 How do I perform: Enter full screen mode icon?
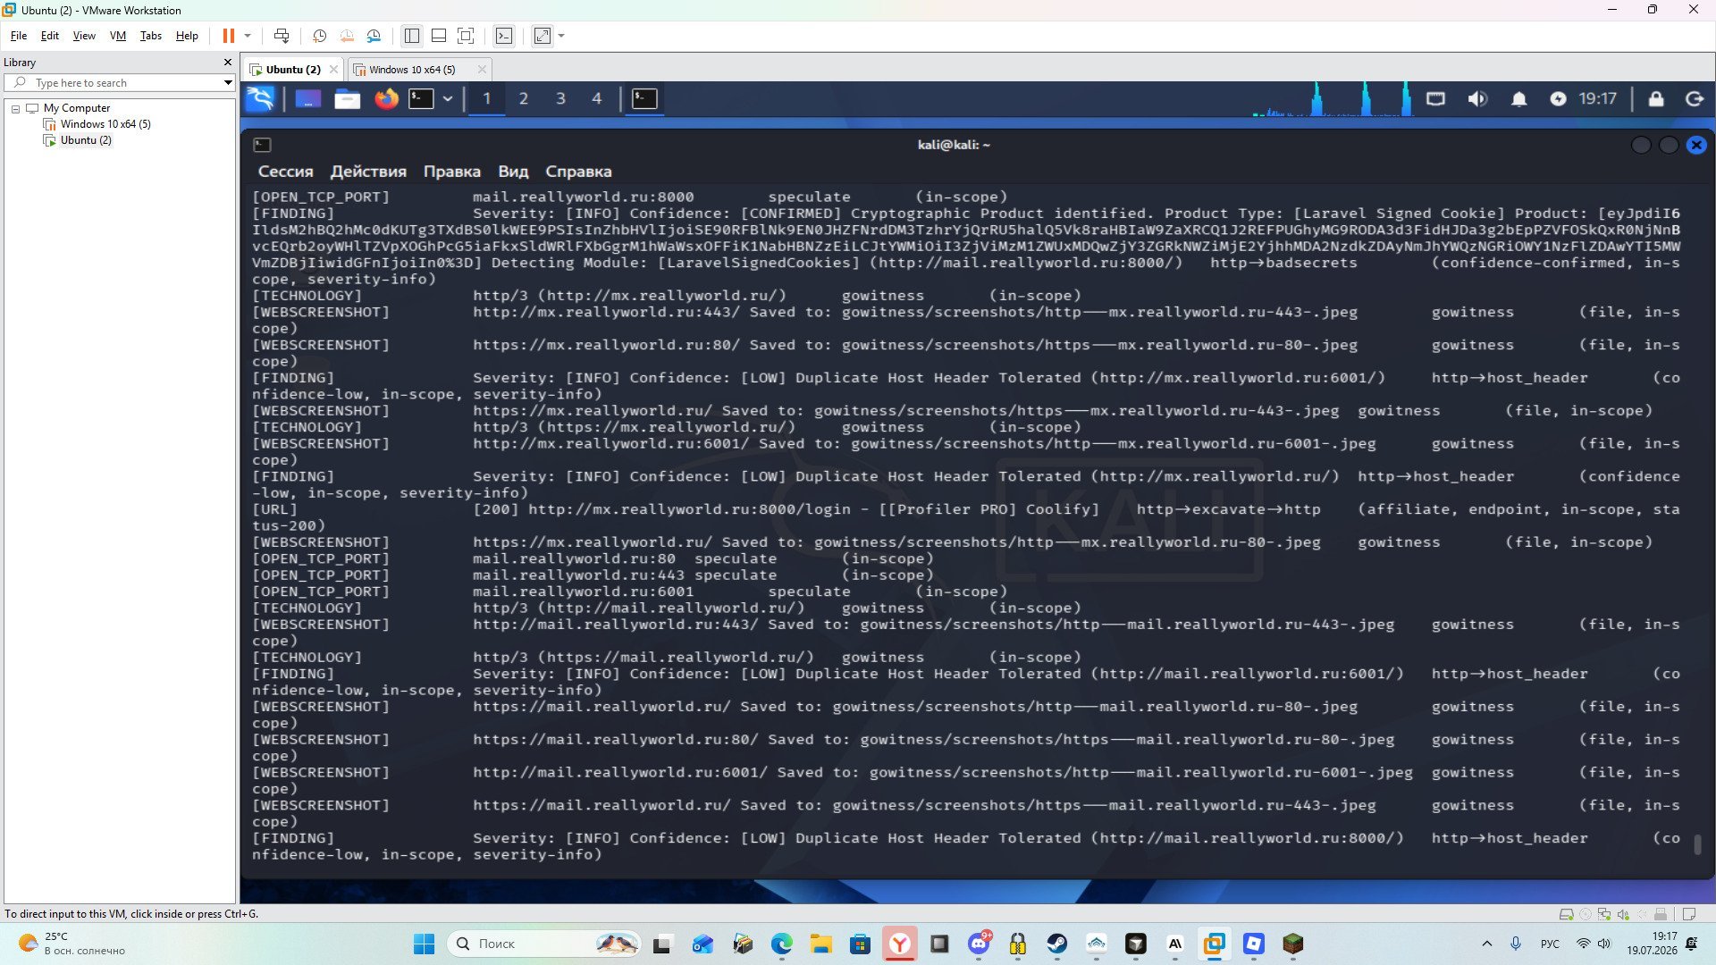pyautogui.click(x=466, y=36)
